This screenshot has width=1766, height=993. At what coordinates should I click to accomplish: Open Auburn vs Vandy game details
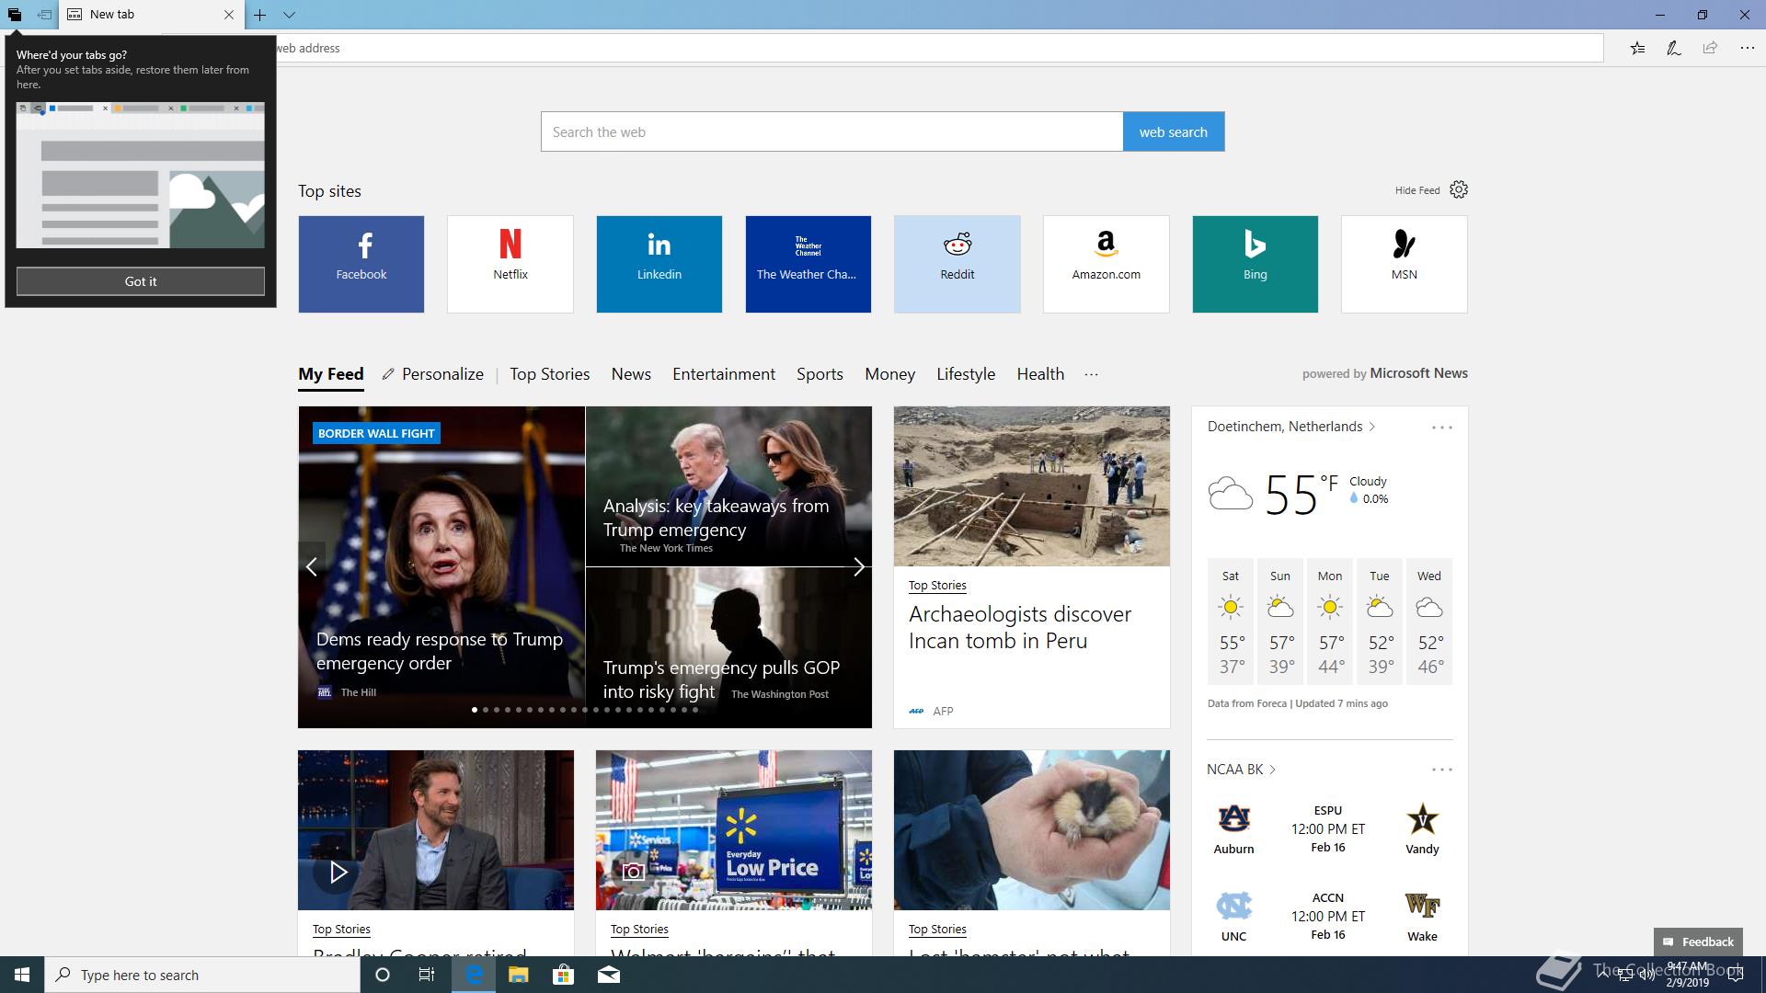1328,828
